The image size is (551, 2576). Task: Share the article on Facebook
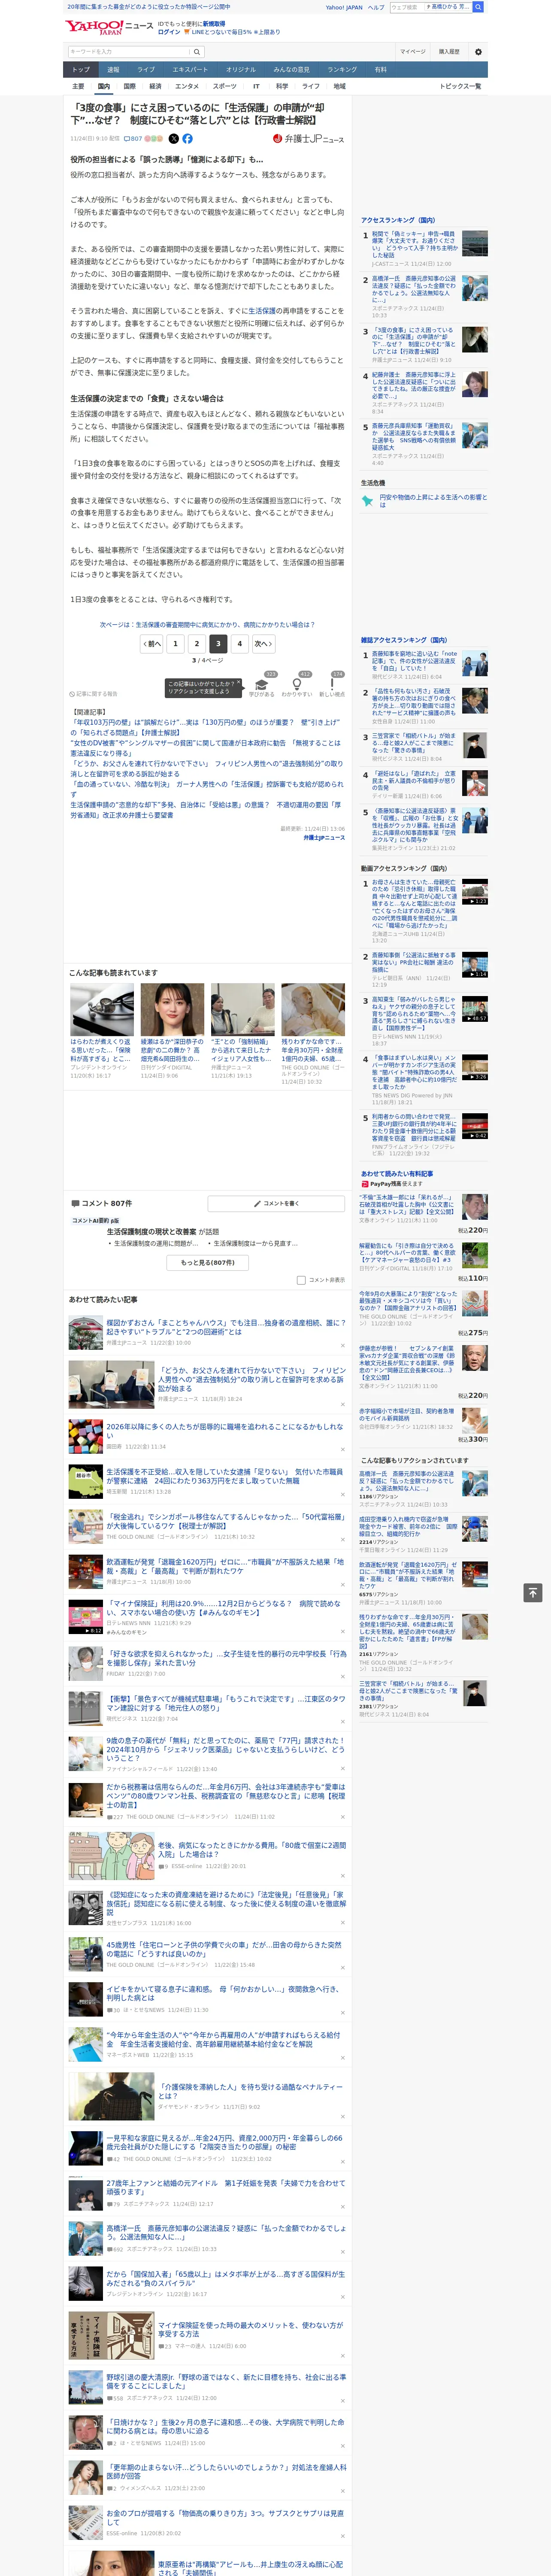187,139
